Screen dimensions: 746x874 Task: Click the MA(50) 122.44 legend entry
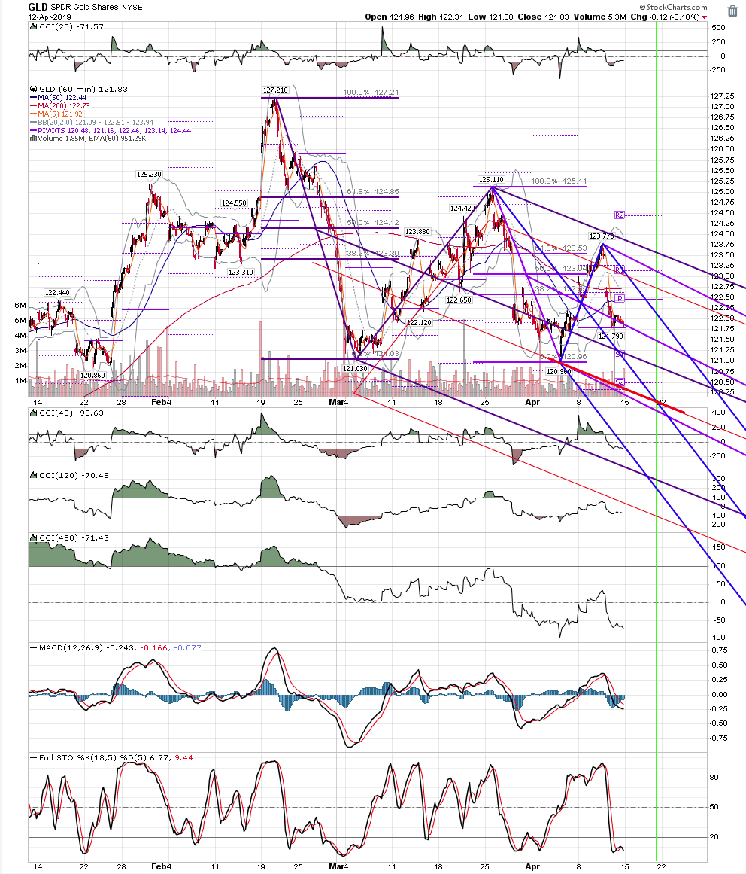point(58,98)
